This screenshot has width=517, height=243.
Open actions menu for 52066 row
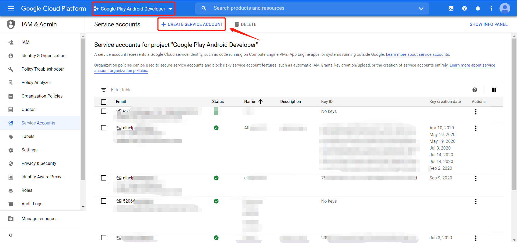tap(476, 202)
